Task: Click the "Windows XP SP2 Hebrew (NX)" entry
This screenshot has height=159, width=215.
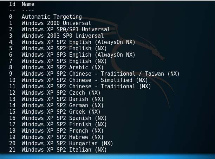Action: coord(63,137)
